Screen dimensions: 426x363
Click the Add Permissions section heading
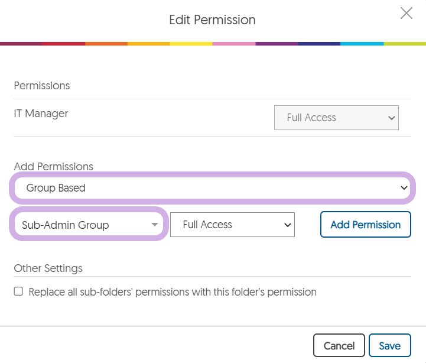click(54, 166)
